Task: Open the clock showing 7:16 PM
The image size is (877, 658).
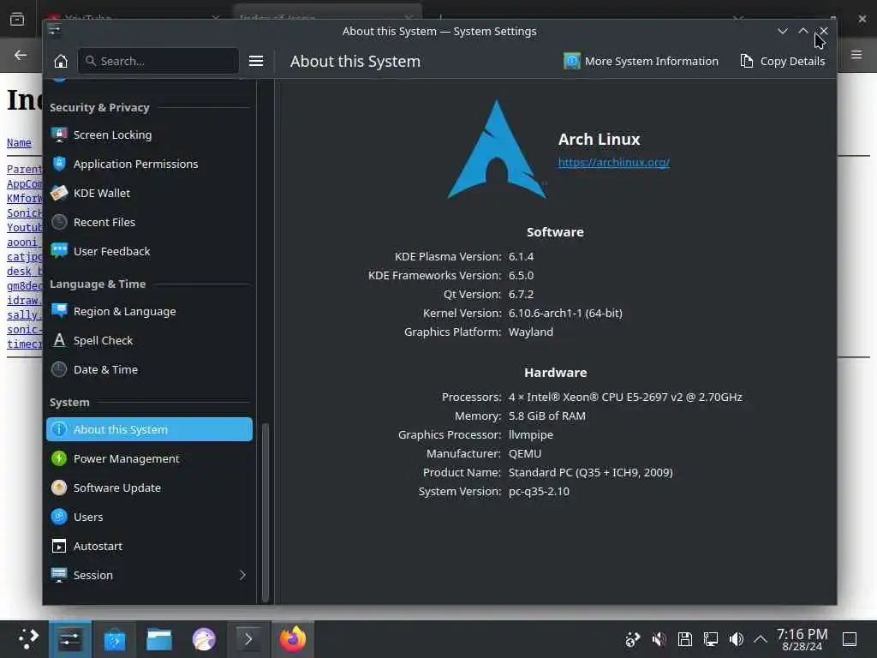Action: (x=802, y=639)
